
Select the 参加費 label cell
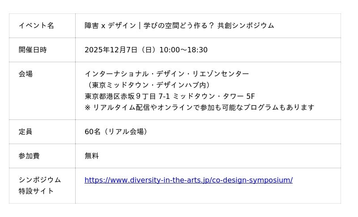tap(29, 156)
